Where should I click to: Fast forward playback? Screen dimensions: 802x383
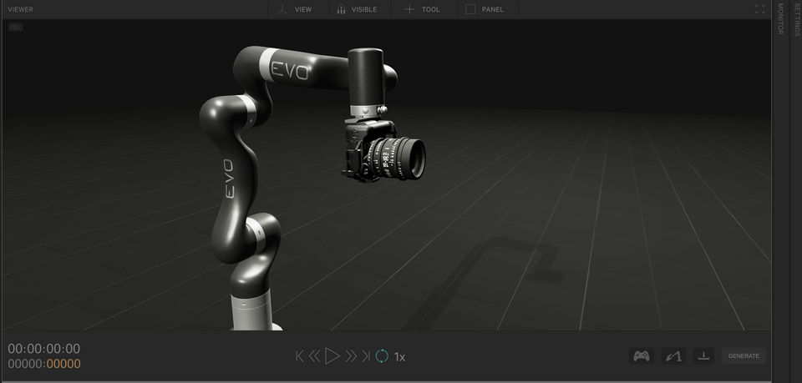[x=351, y=356]
